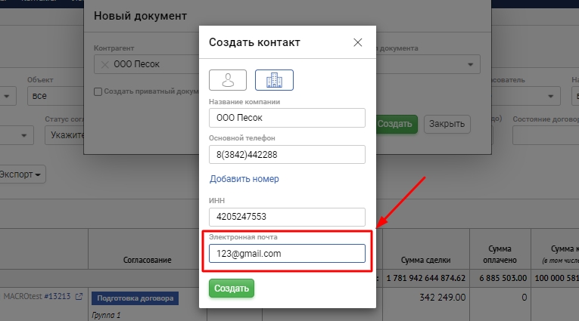Click the Состояние договора filter field

[x=545, y=134]
